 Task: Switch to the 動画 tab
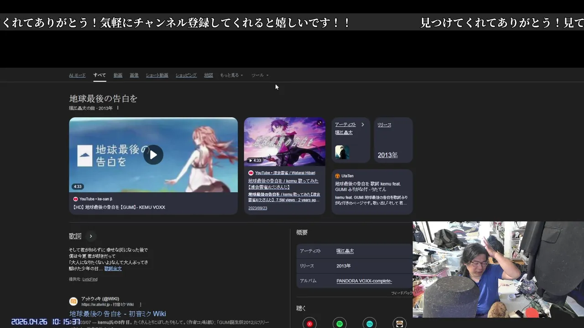click(x=118, y=75)
